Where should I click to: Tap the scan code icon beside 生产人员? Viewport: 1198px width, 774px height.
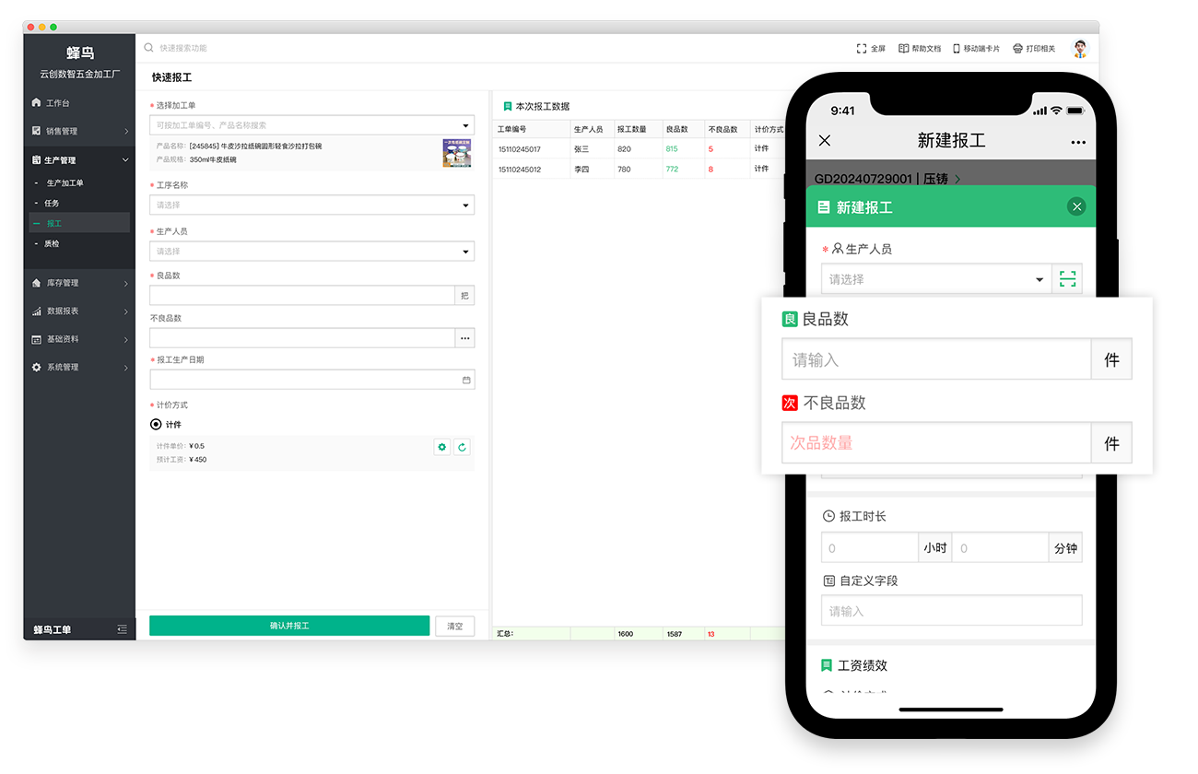click(1067, 279)
